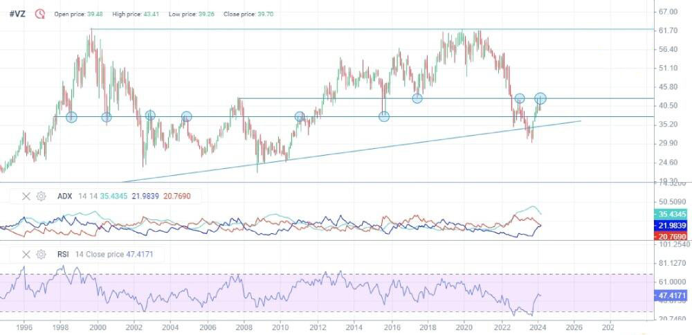692x335 pixels.
Task: Click the RSI indicator name label
Action: click(x=64, y=254)
